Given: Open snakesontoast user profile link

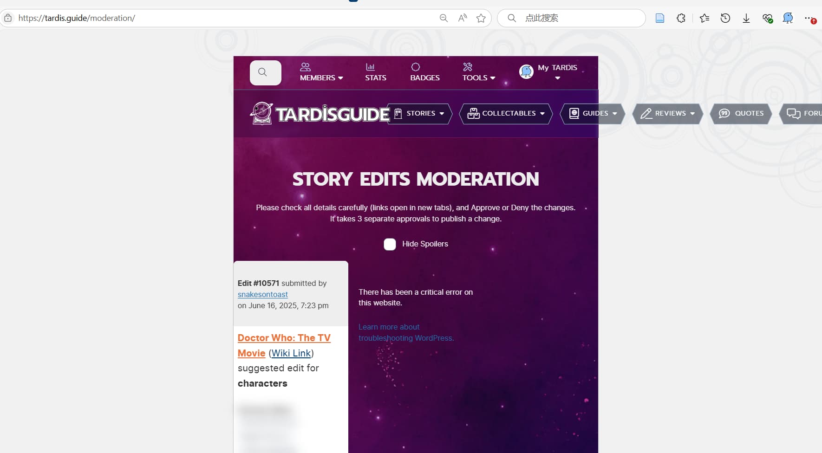Looking at the screenshot, I should coord(262,294).
